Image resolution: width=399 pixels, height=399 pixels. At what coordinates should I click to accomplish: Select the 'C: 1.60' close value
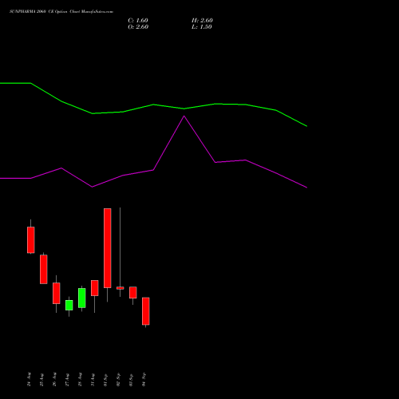138,21
